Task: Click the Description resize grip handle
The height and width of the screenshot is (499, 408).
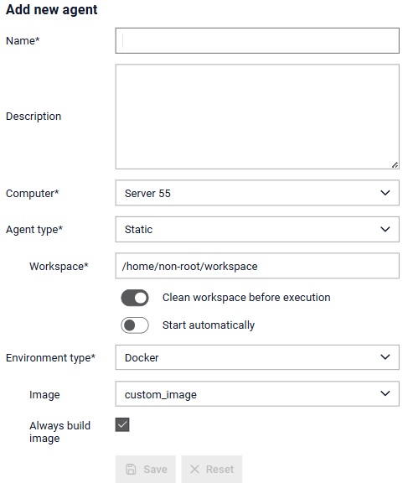Action: [395, 165]
